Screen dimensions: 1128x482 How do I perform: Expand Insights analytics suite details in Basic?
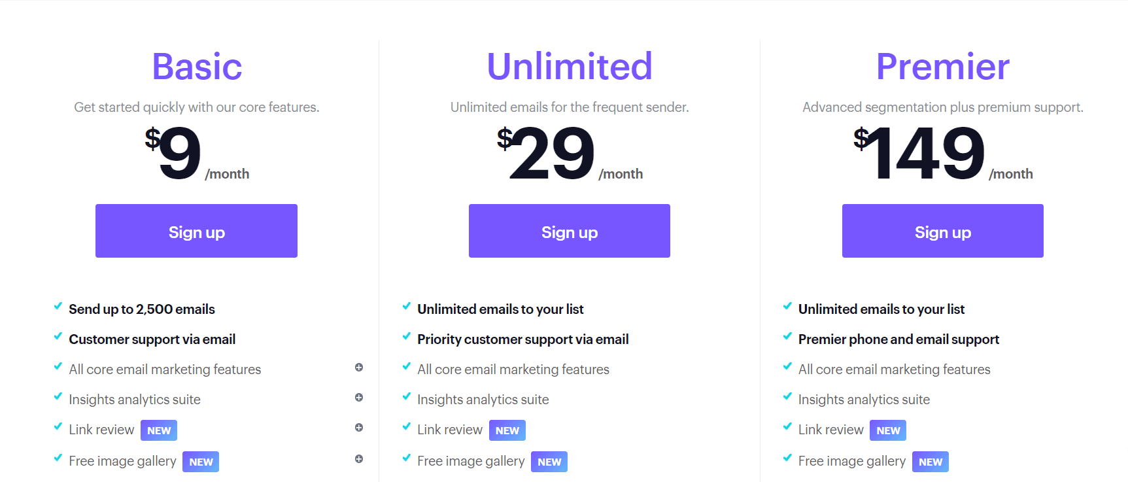[x=359, y=398]
